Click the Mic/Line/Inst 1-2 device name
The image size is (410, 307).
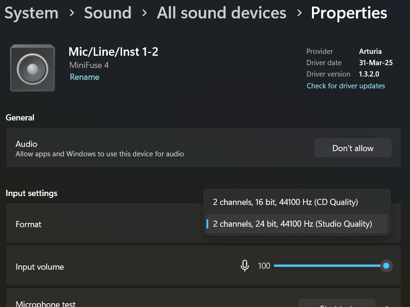pos(114,51)
